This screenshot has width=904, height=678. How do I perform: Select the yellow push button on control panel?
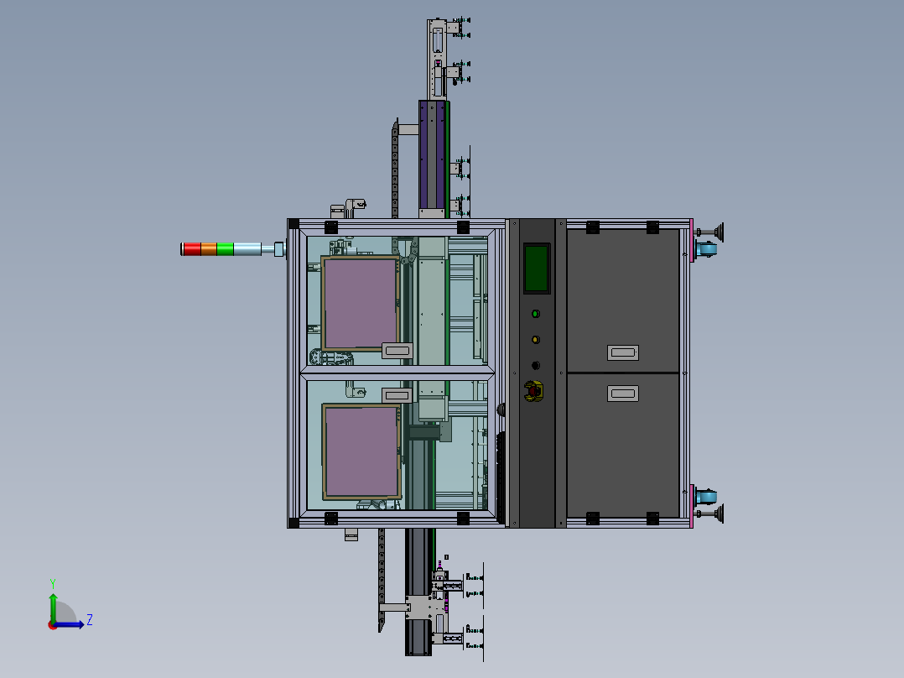pos(536,339)
